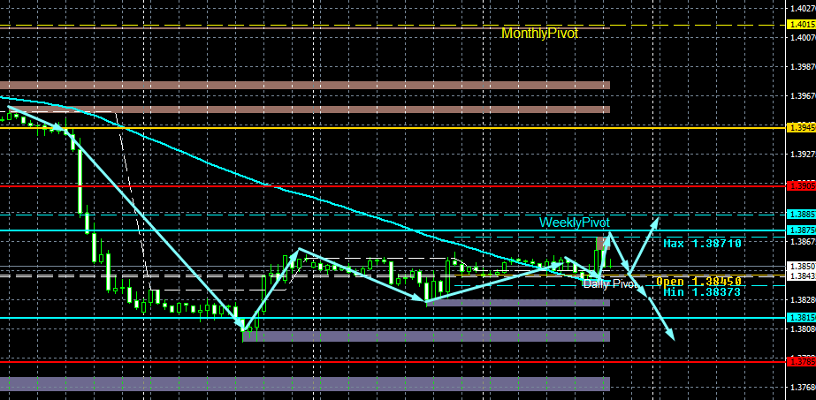The height and width of the screenshot is (400, 816).
Task: Click the lowest downward projection arrow tip
Action: 674,339
